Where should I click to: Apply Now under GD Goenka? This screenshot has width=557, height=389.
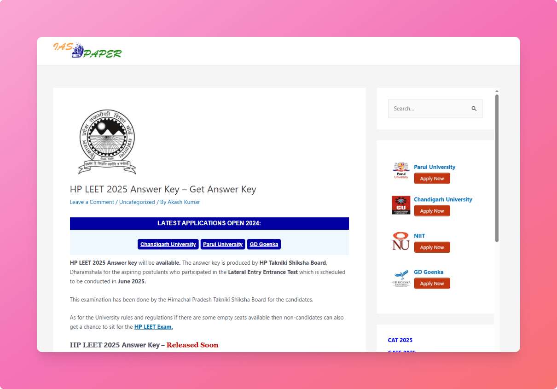[x=432, y=284]
